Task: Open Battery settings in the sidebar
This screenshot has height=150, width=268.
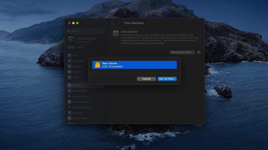Action: point(76,72)
